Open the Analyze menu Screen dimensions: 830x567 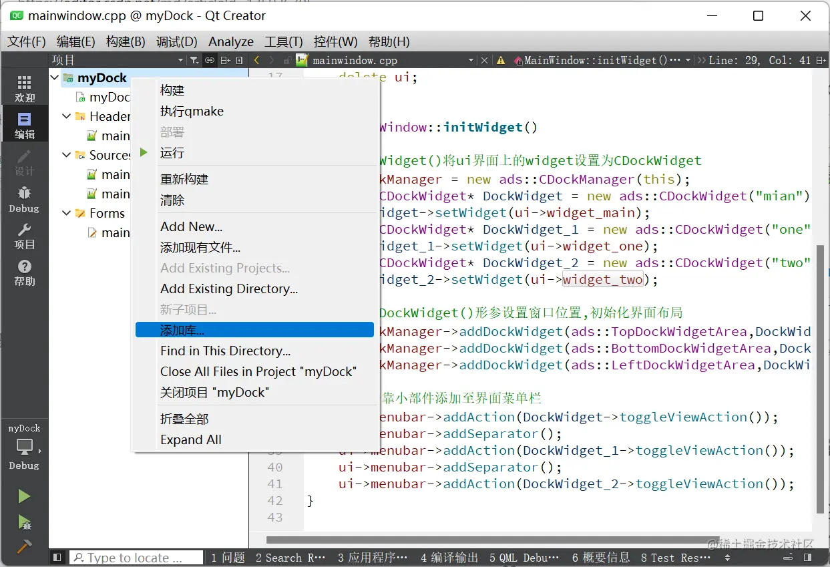[231, 41]
